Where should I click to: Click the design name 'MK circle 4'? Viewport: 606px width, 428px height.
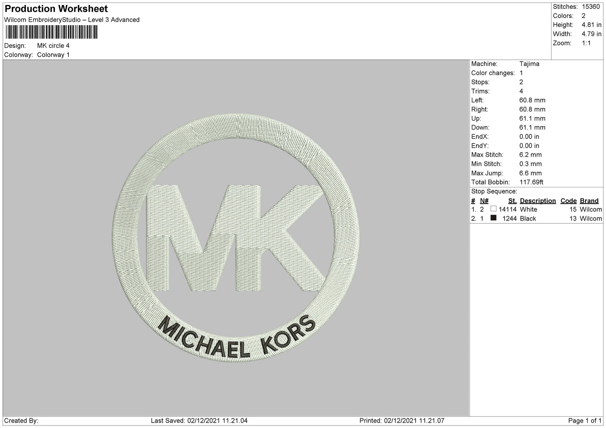pos(53,46)
